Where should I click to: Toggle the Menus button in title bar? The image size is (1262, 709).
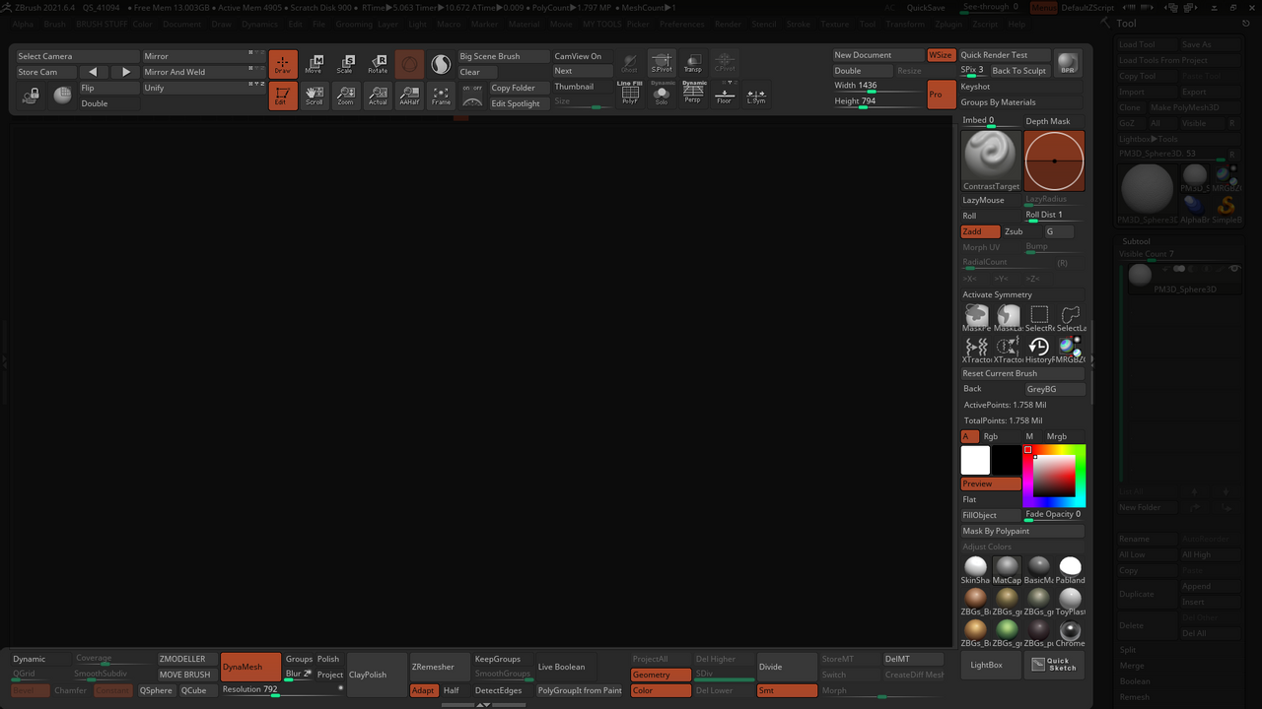[1043, 8]
